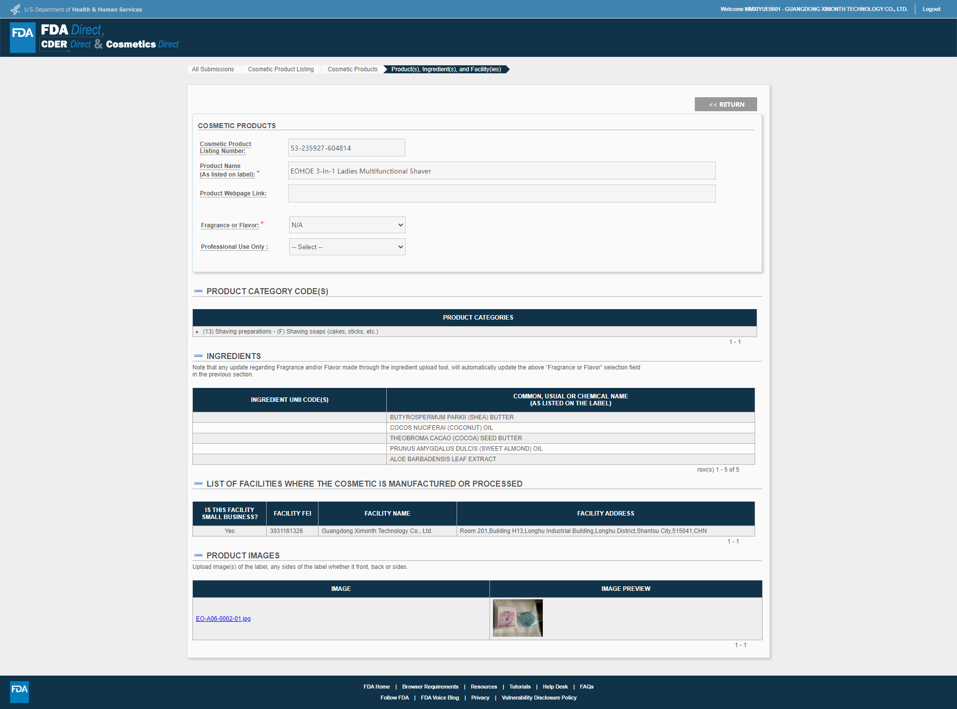Image resolution: width=957 pixels, height=709 pixels.
Task: Click Guangdong Ximonth Technology Co., Ltd. cell
Action: tap(387, 531)
